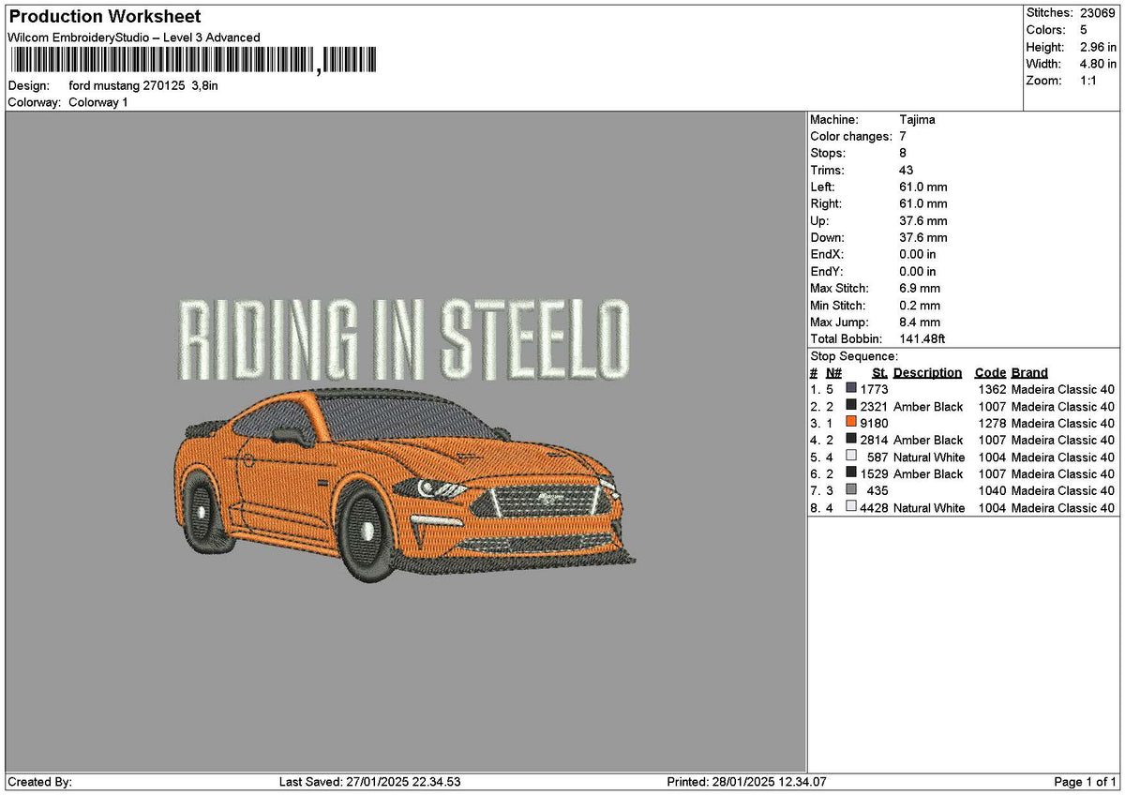The image size is (1125, 795).
Task: Click the 'Production Worksheet' title
Action: coord(104,16)
